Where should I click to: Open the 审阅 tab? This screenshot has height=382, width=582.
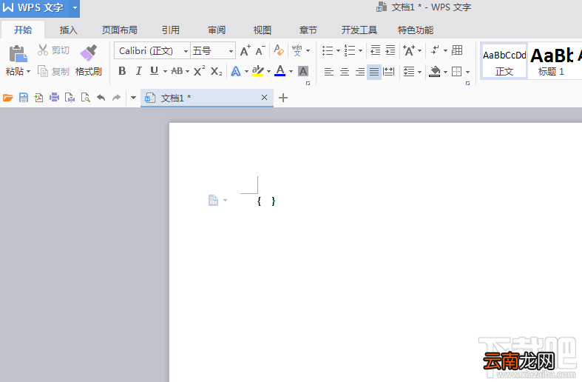point(217,30)
